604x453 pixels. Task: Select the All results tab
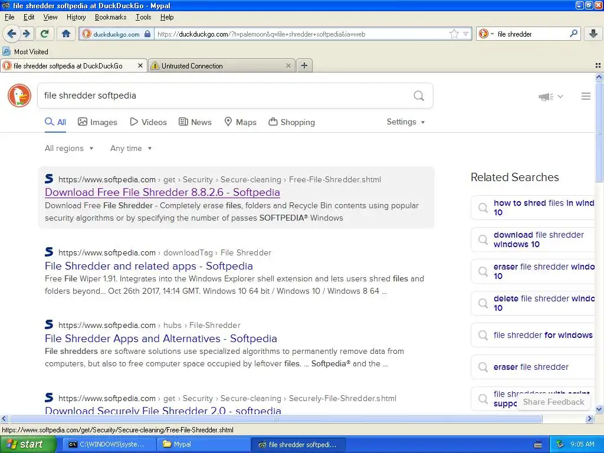55,122
